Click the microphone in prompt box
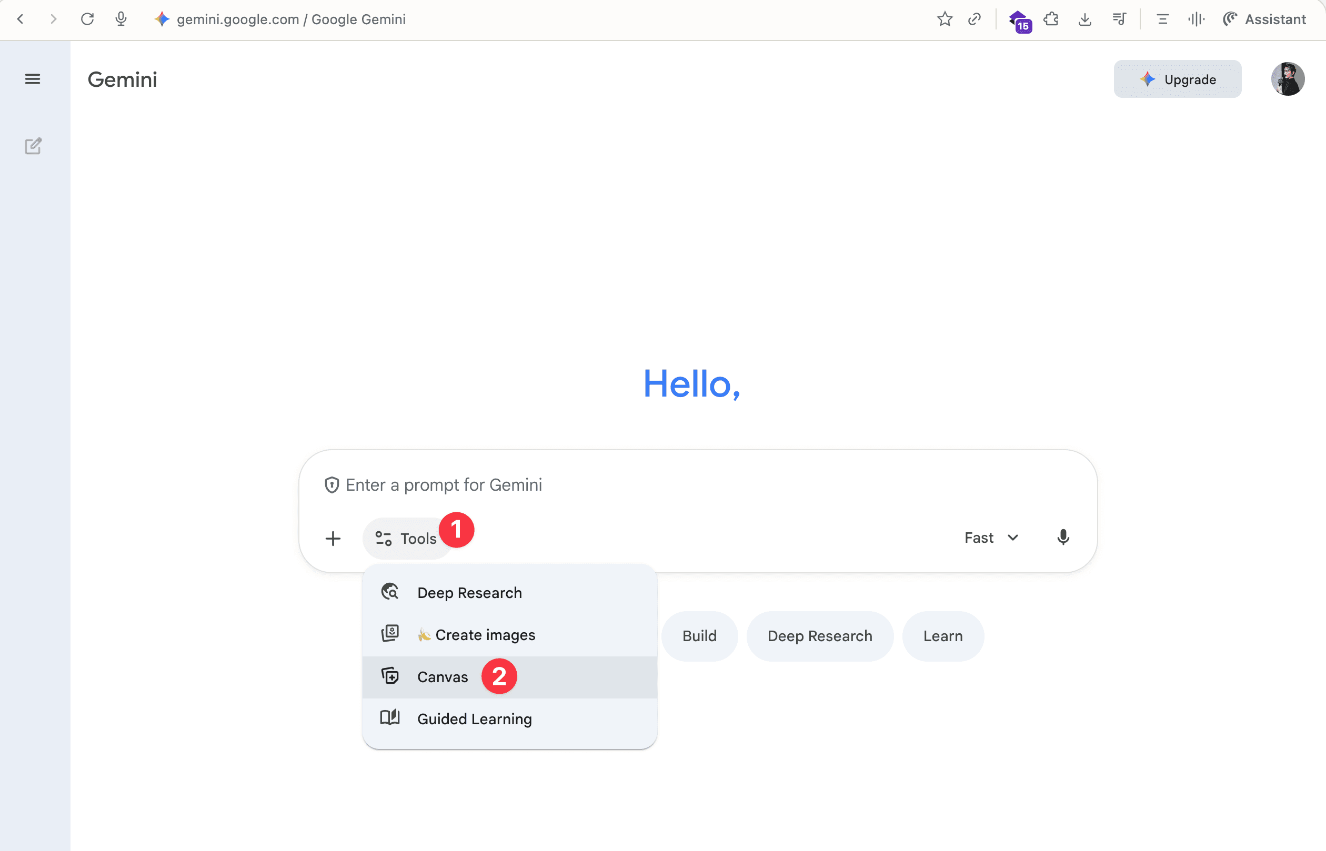 (x=1062, y=537)
